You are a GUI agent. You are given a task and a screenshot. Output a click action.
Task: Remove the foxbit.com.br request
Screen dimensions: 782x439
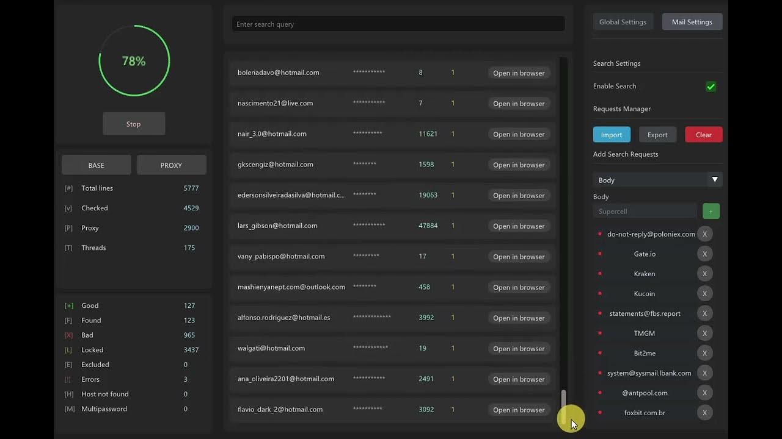click(x=704, y=413)
